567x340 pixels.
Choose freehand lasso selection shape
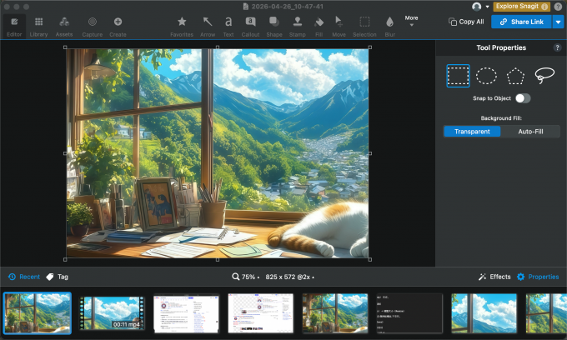coord(544,76)
